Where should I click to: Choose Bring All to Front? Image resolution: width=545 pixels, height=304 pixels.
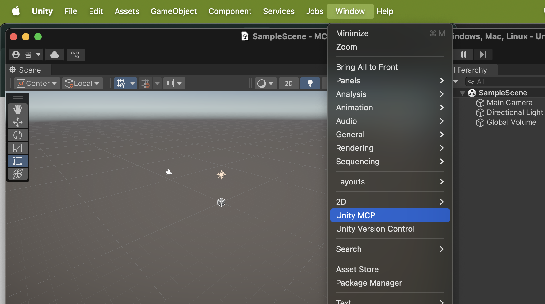pyautogui.click(x=390, y=67)
